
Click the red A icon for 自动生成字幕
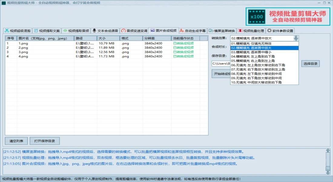pos(182,31)
